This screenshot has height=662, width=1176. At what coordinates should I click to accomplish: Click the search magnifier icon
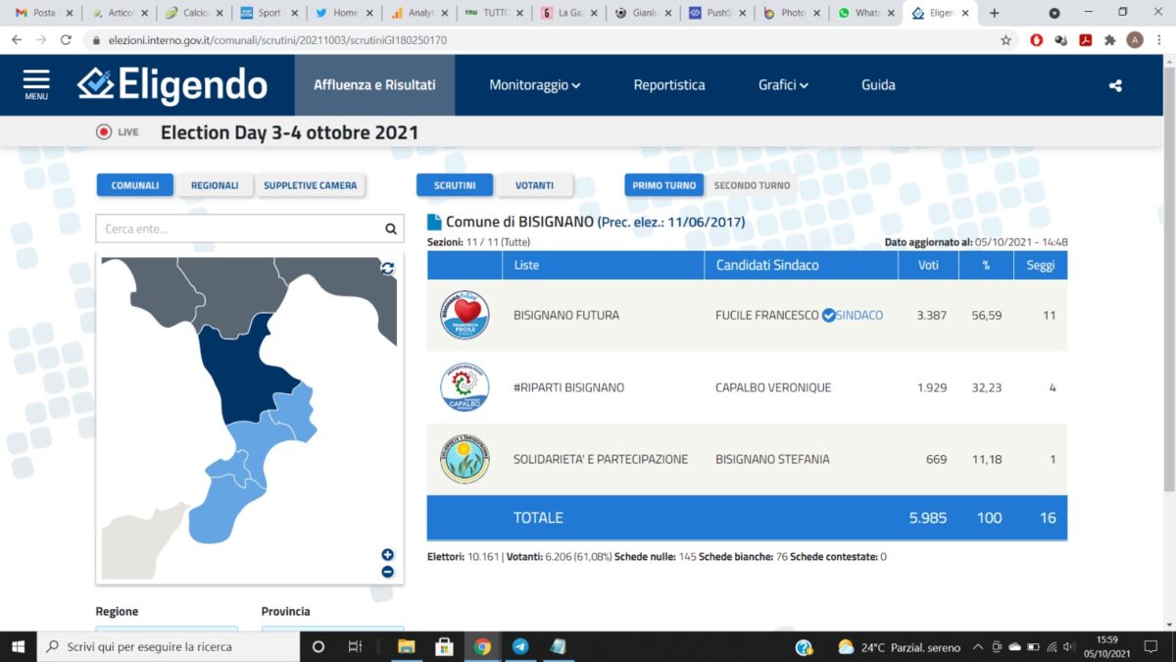(x=391, y=229)
